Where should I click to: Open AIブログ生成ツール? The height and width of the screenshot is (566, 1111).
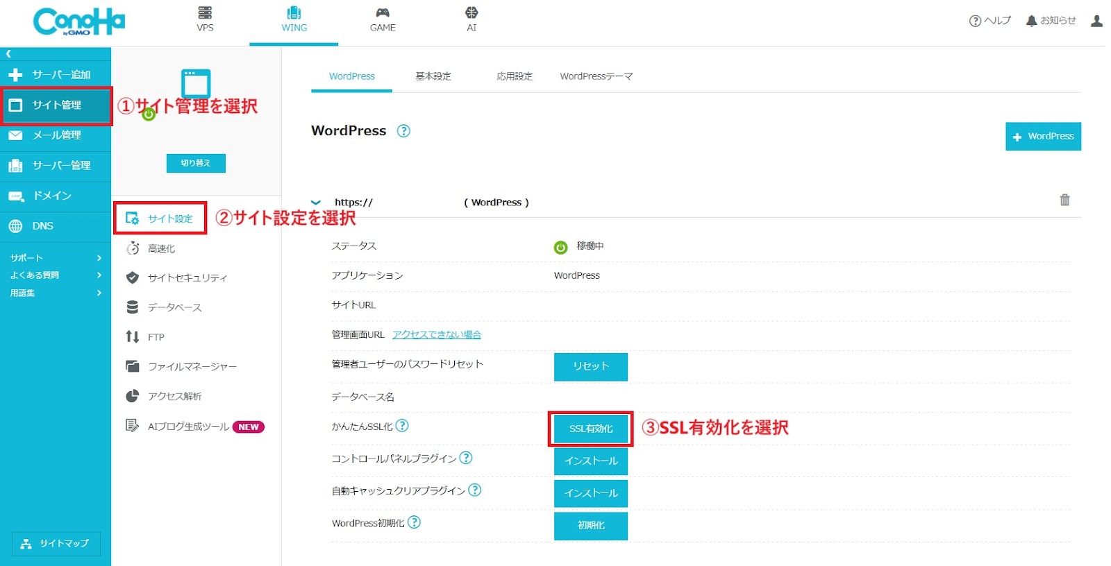click(x=177, y=427)
